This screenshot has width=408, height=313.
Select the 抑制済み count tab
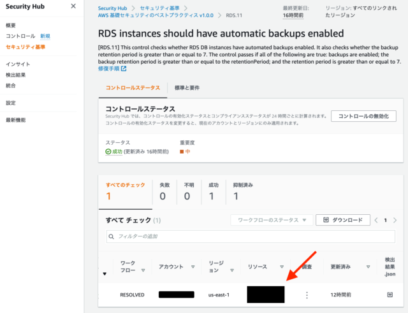[x=243, y=192]
